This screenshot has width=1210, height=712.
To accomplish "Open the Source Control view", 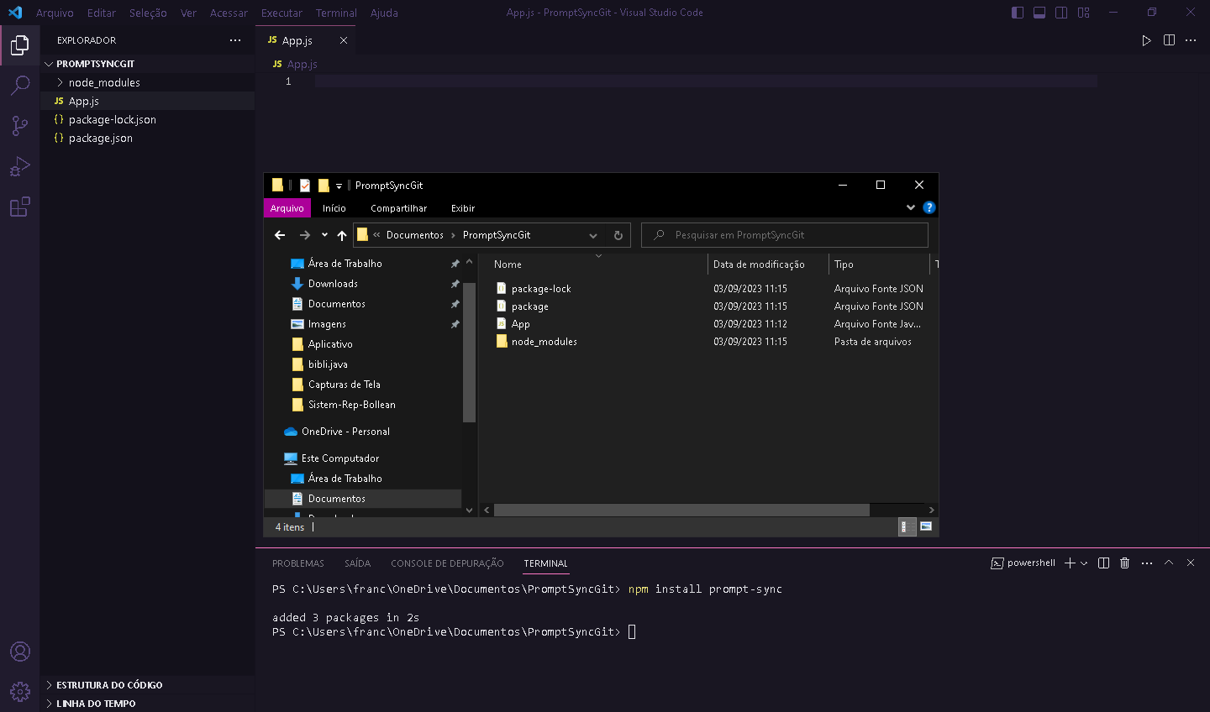I will pyautogui.click(x=20, y=125).
